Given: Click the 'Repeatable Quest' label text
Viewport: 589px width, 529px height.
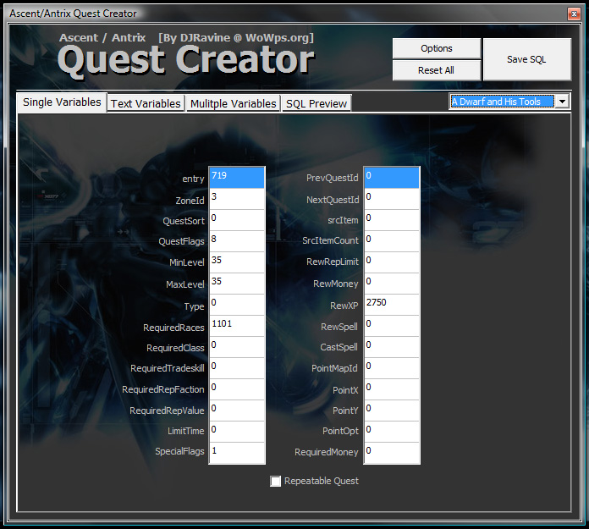Looking at the screenshot, I should coord(322,481).
